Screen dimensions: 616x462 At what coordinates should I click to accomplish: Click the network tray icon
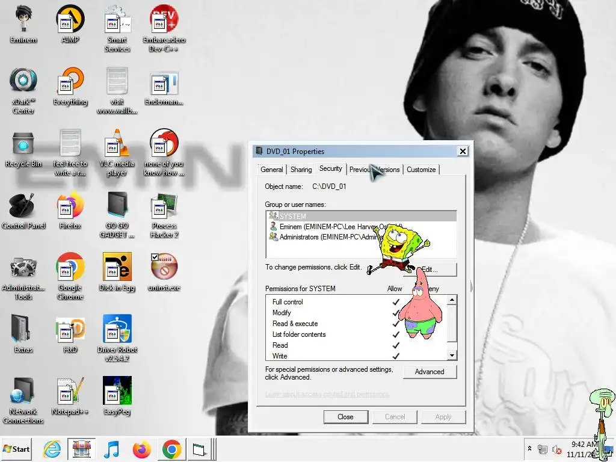[x=543, y=449]
